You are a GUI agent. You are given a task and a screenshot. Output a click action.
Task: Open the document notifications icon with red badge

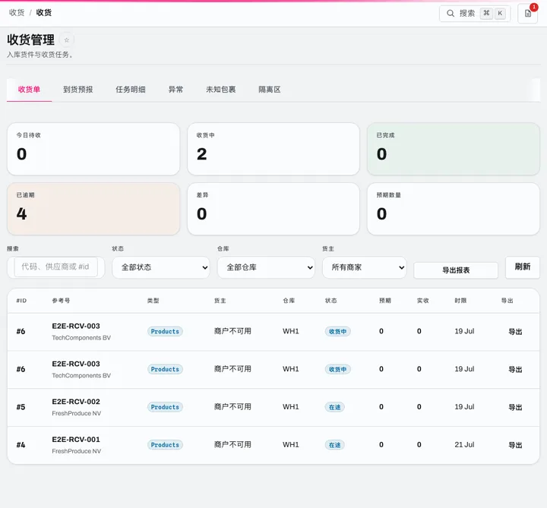[528, 13]
